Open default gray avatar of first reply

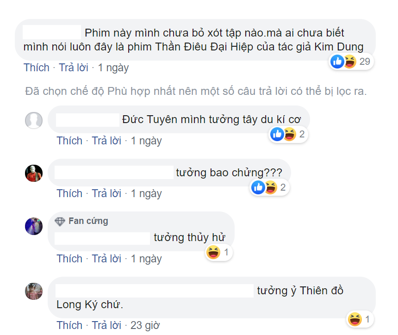[x=34, y=120]
